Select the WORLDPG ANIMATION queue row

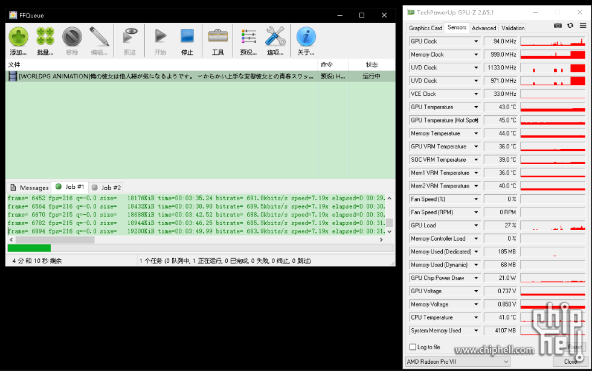click(200, 77)
